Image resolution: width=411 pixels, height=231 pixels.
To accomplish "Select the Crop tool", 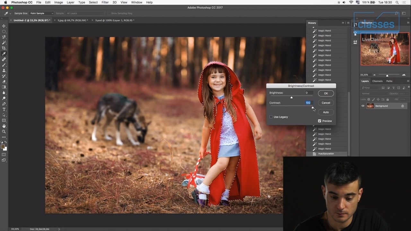I will (4, 48).
